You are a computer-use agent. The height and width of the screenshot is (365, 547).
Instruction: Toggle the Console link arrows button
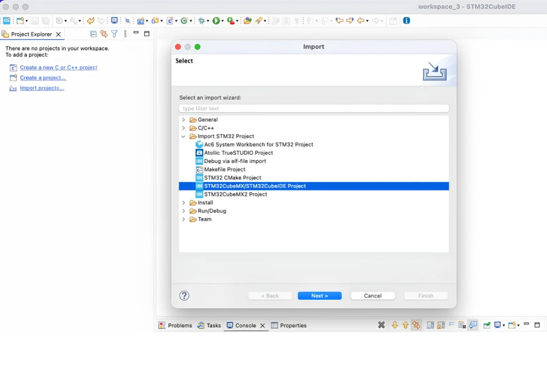[x=416, y=325]
